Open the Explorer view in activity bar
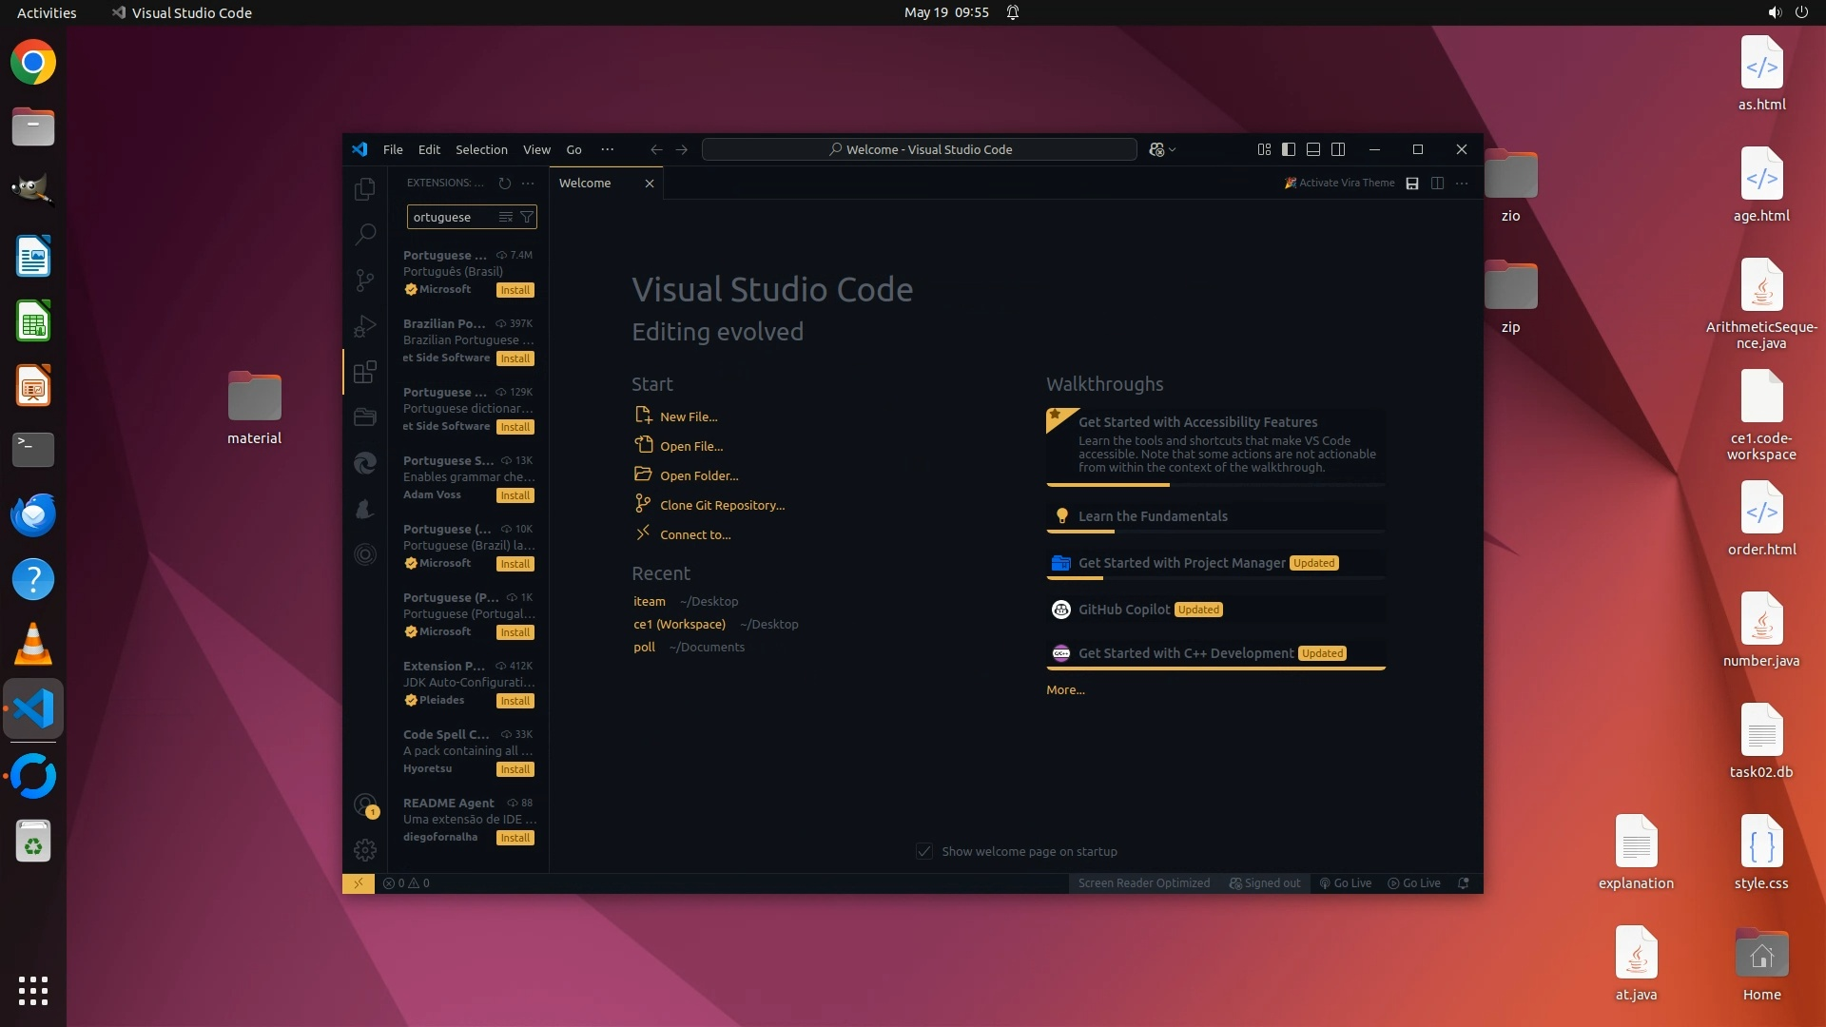Screen dimensions: 1826x1027 [x=365, y=189]
